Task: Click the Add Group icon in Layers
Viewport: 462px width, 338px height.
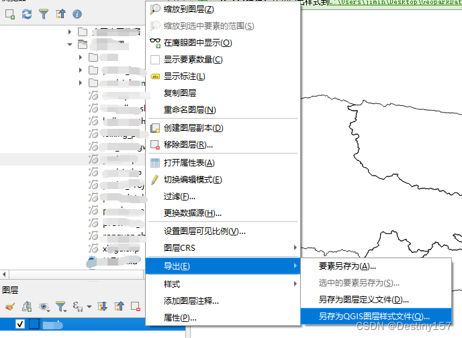Action: [x=27, y=306]
